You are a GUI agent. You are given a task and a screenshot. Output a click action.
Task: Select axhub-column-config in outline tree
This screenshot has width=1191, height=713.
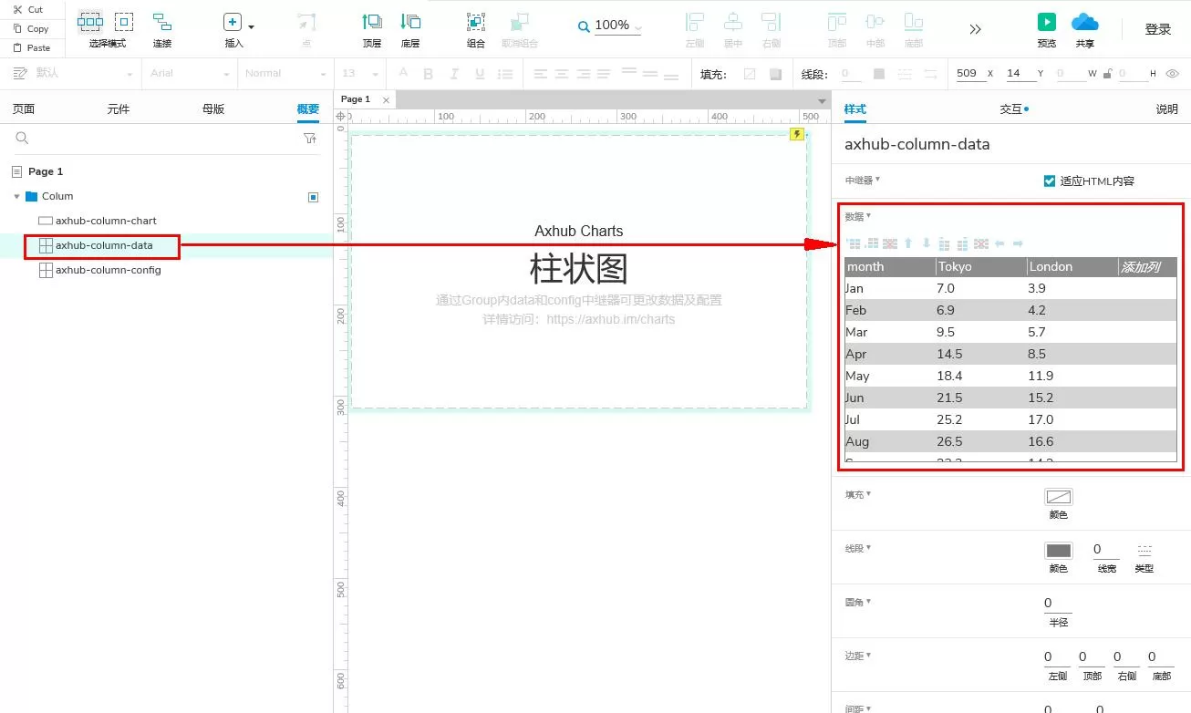coord(109,270)
